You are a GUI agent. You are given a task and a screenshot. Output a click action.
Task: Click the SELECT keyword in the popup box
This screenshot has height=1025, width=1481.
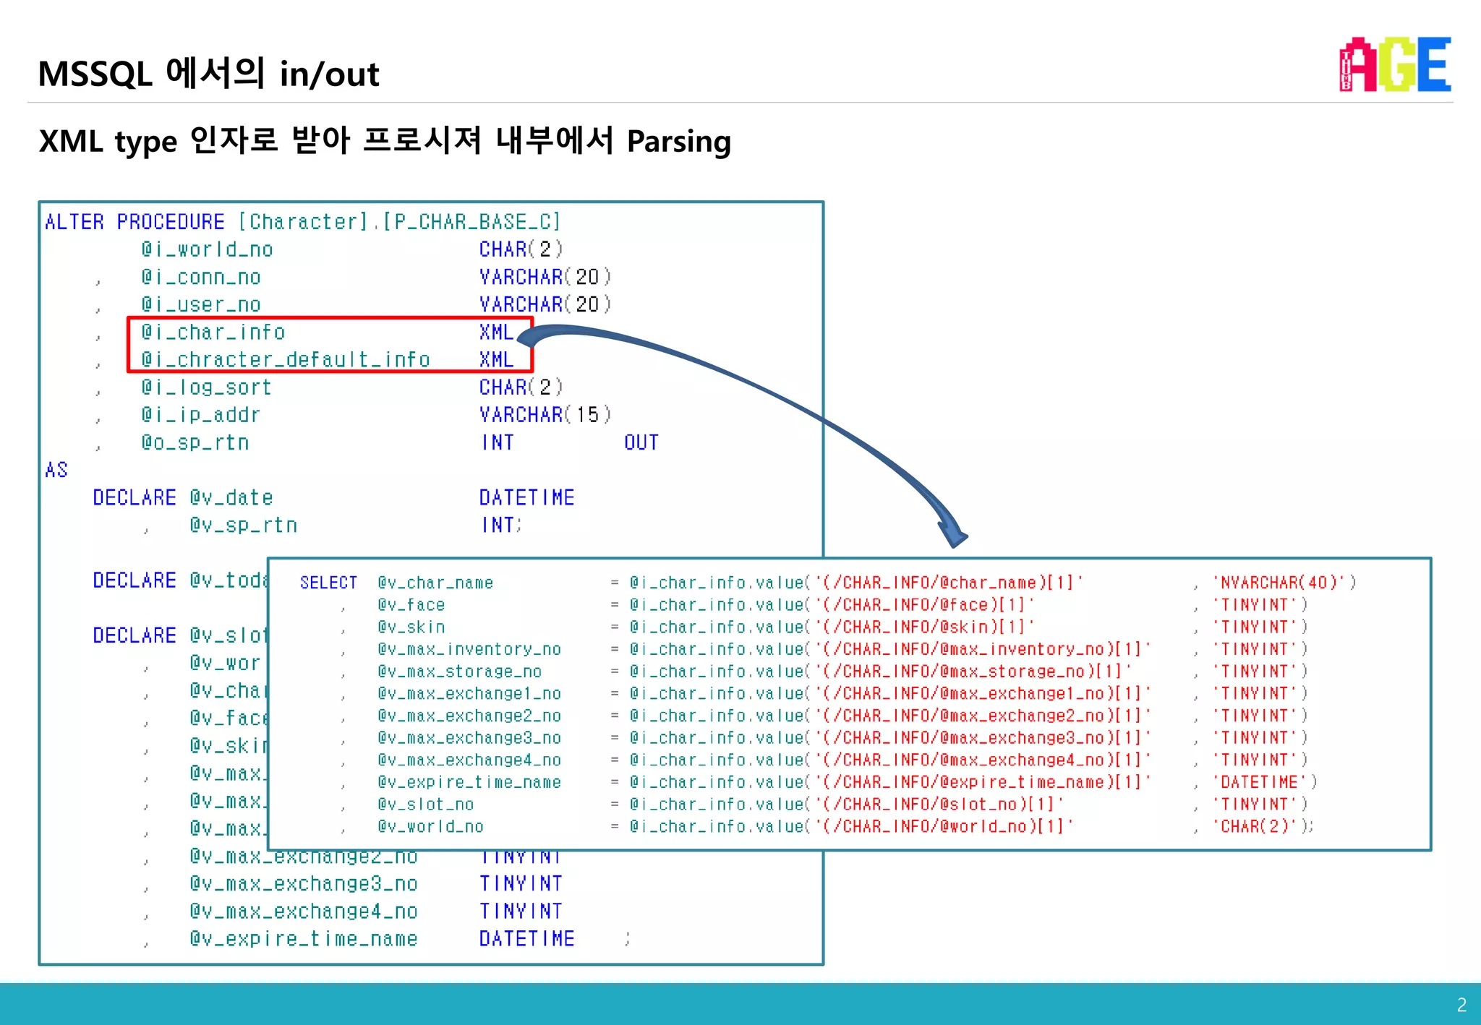tap(328, 583)
